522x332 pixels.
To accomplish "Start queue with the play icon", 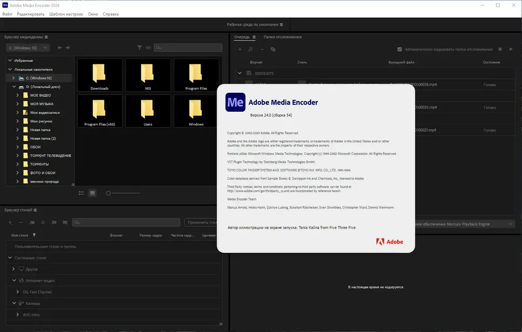I will pyautogui.click(x=511, y=49).
